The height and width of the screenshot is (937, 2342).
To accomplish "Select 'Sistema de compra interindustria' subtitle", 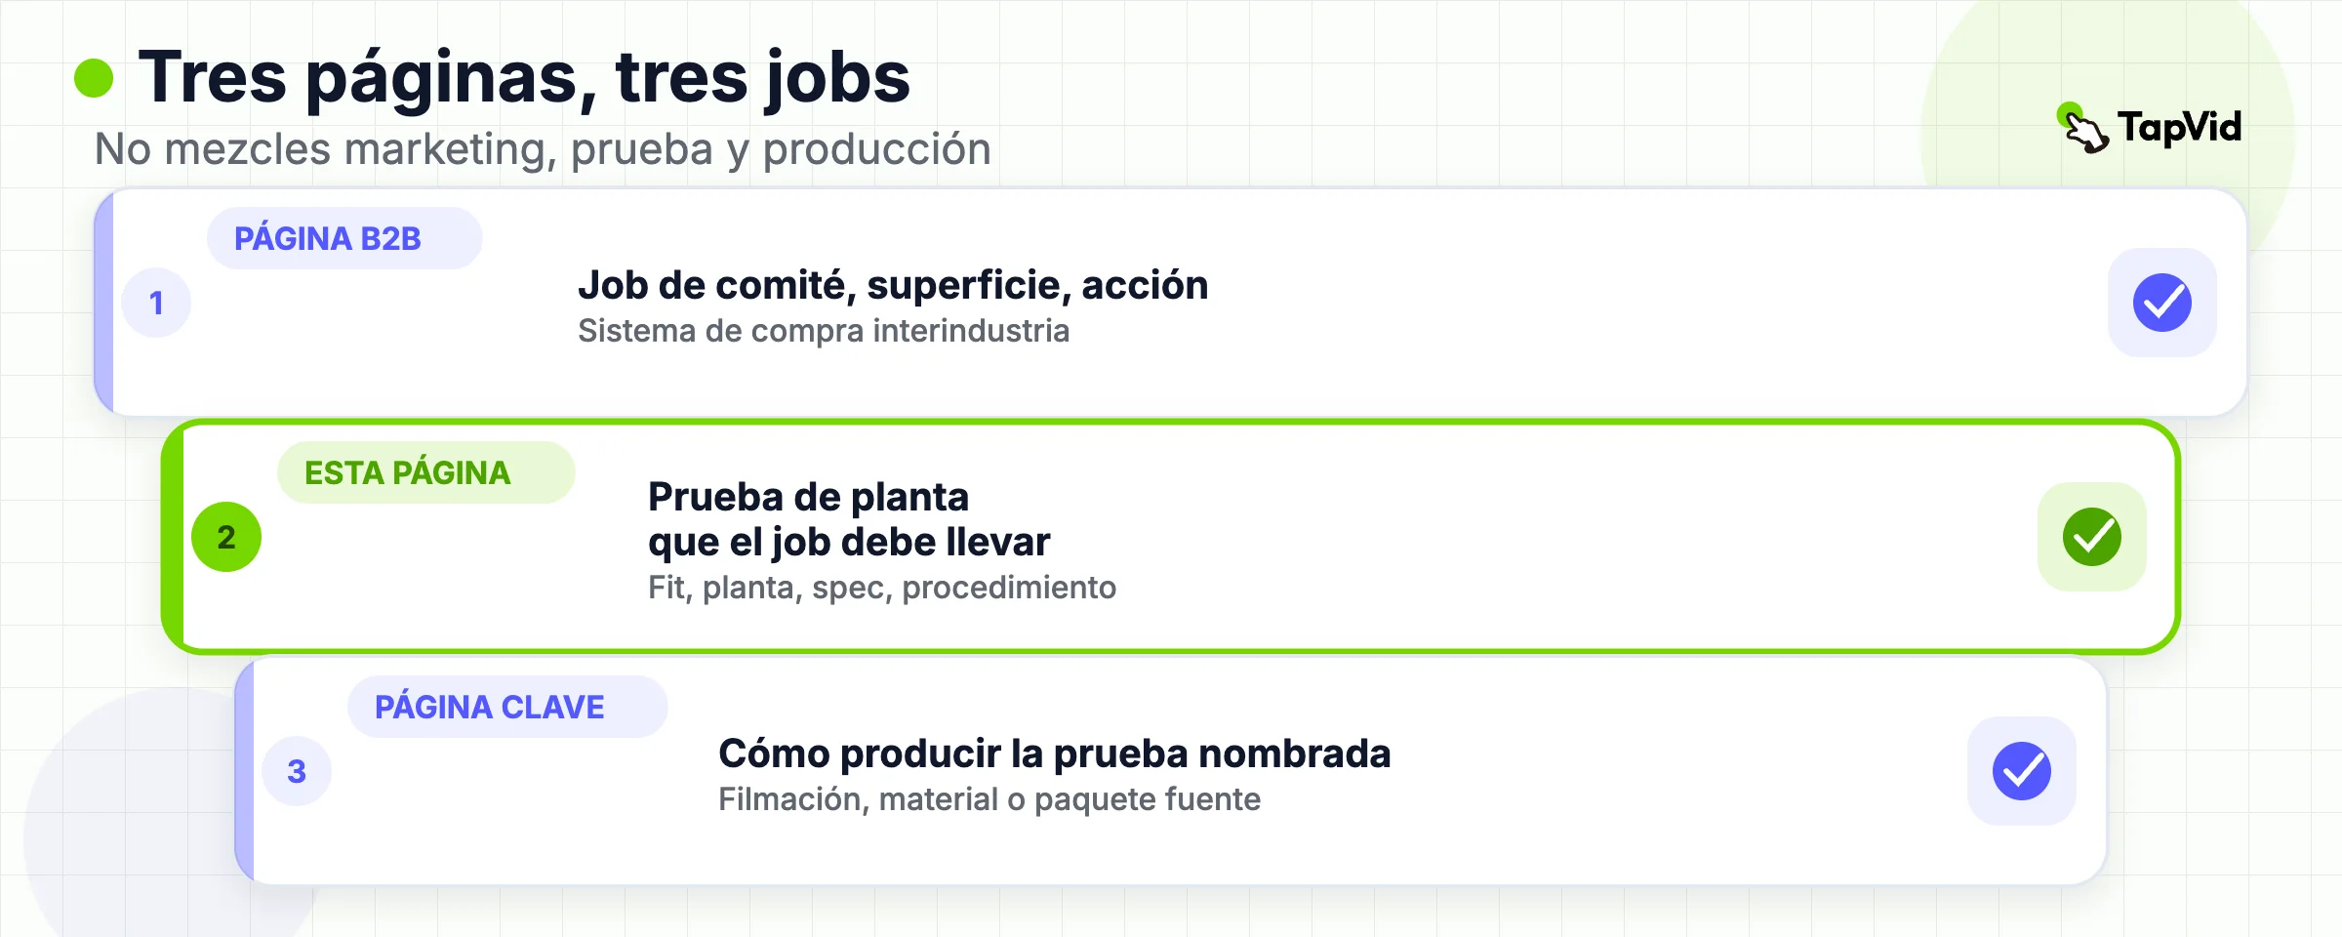I will click(824, 331).
